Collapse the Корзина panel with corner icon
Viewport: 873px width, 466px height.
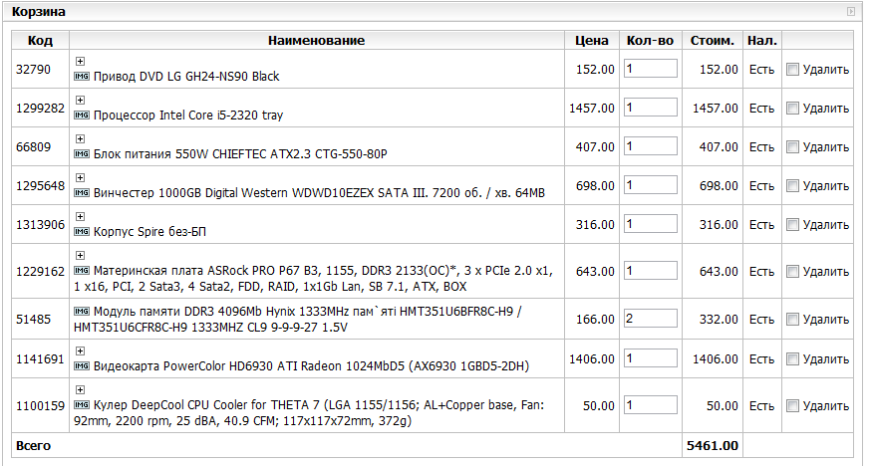[x=850, y=12]
